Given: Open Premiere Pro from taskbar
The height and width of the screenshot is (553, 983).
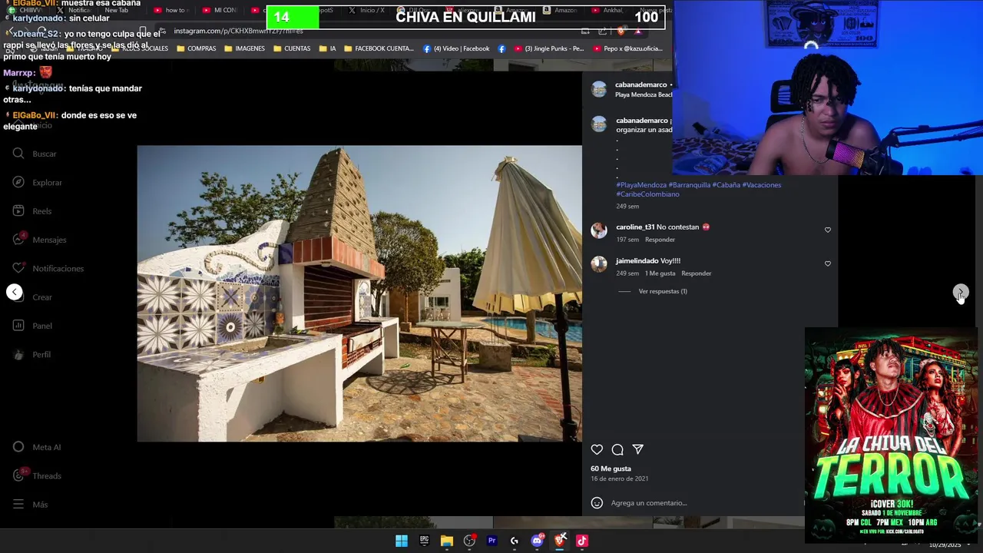Looking at the screenshot, I should (x=491, y=541).
